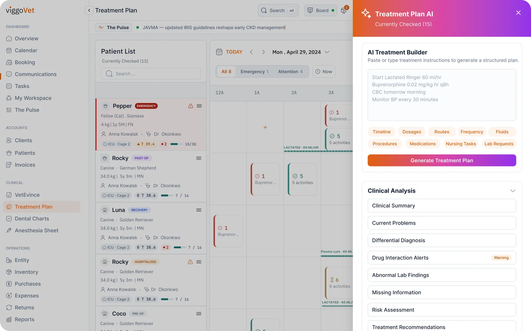Click Pepper's warning alert icon

pyautogui.click(x=190, y=106)
